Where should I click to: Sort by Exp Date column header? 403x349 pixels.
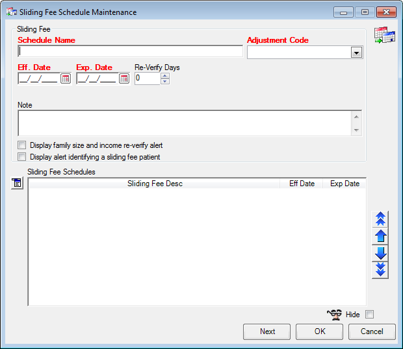point(344,184)
